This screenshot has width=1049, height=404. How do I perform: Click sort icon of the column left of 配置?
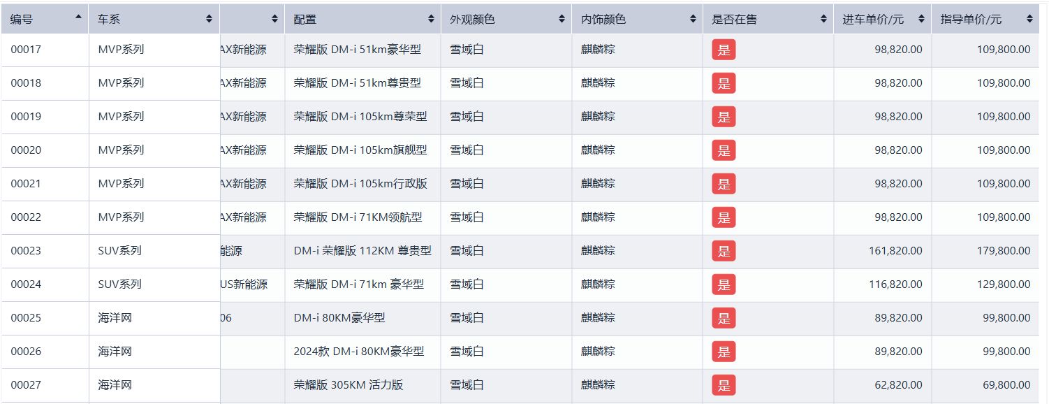tap(274, 20)
